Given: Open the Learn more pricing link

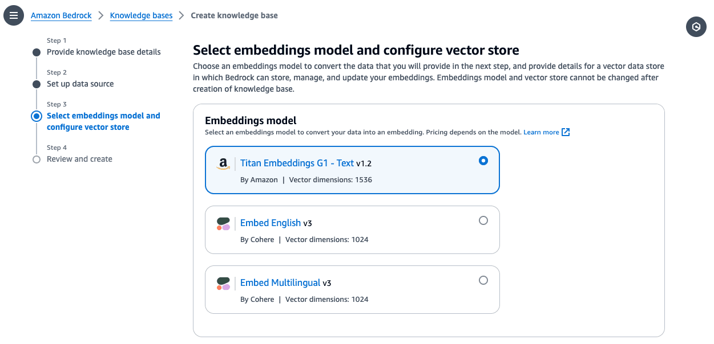Looking at the screenshot, I should click(x=541, y=132).
